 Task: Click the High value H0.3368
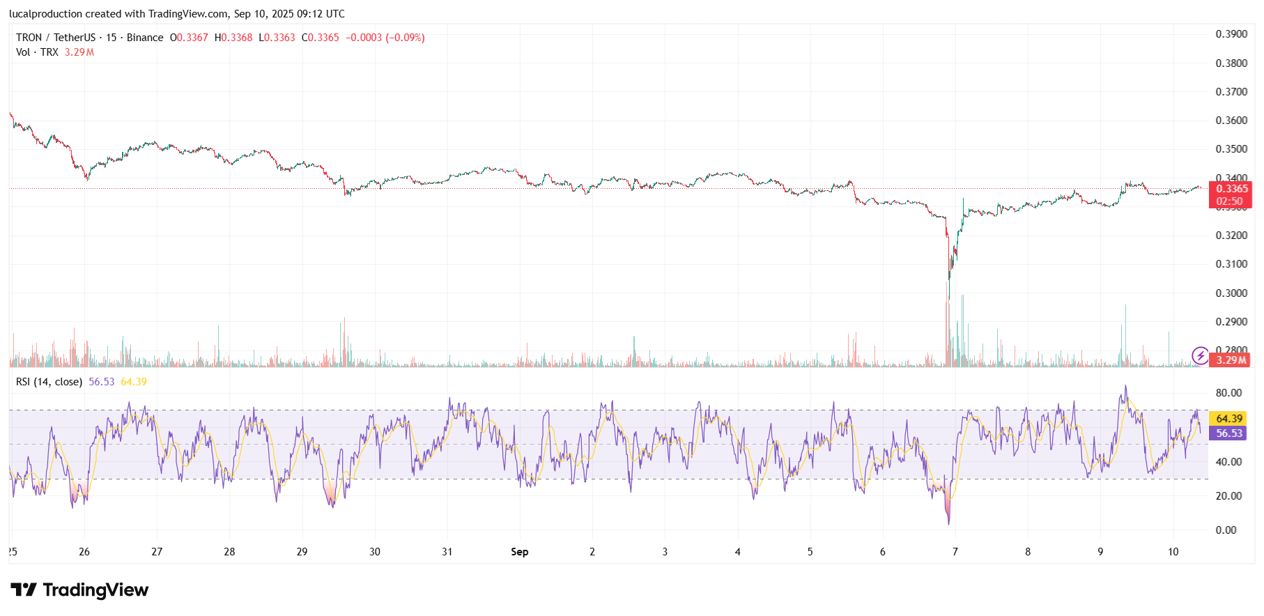(233, 38)
